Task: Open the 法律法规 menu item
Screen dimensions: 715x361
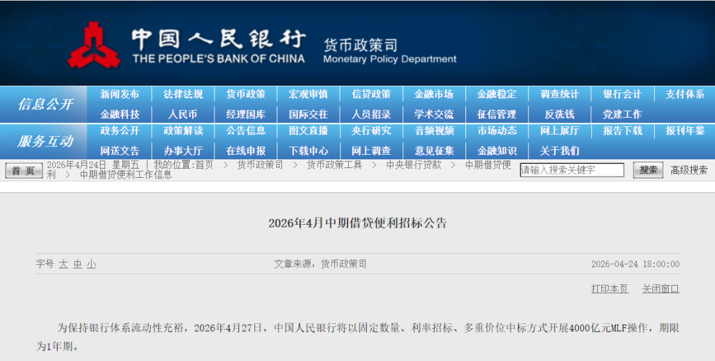Action: click(183, 95)
